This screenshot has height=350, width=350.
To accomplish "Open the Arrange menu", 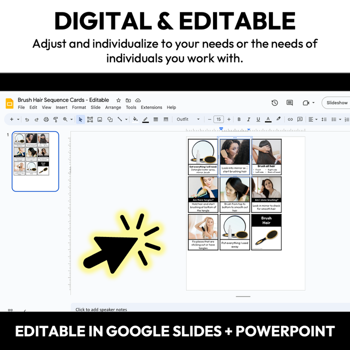I will coord(113,107).
